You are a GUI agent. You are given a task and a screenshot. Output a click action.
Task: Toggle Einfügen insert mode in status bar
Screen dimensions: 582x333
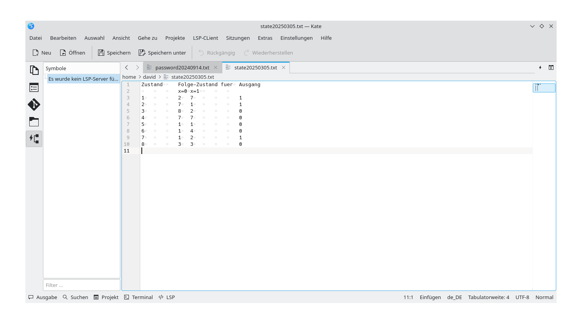click(x=430, y=297)
